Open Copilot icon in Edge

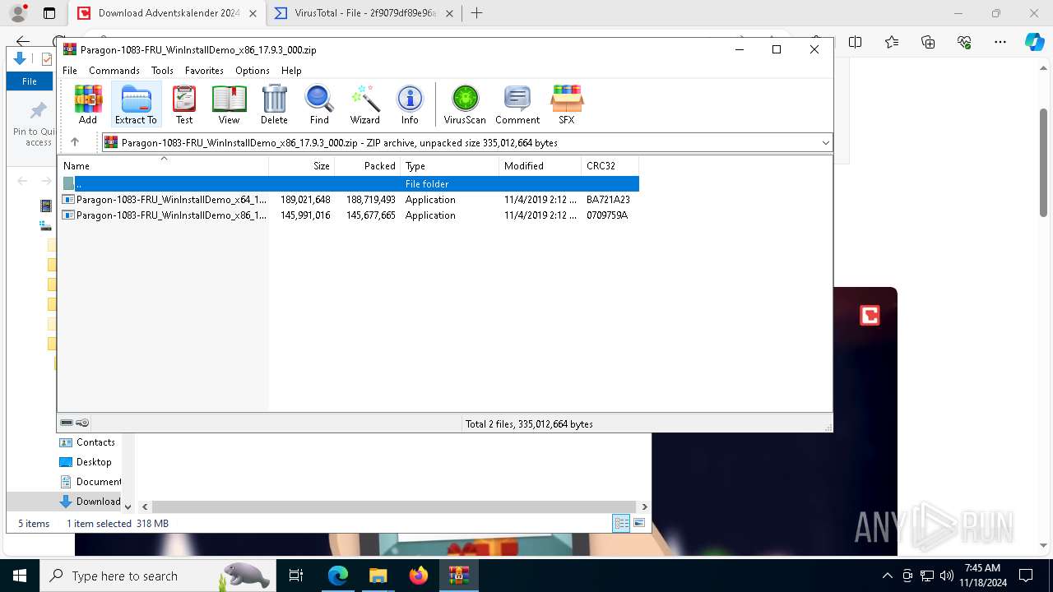pos(1034,42)
